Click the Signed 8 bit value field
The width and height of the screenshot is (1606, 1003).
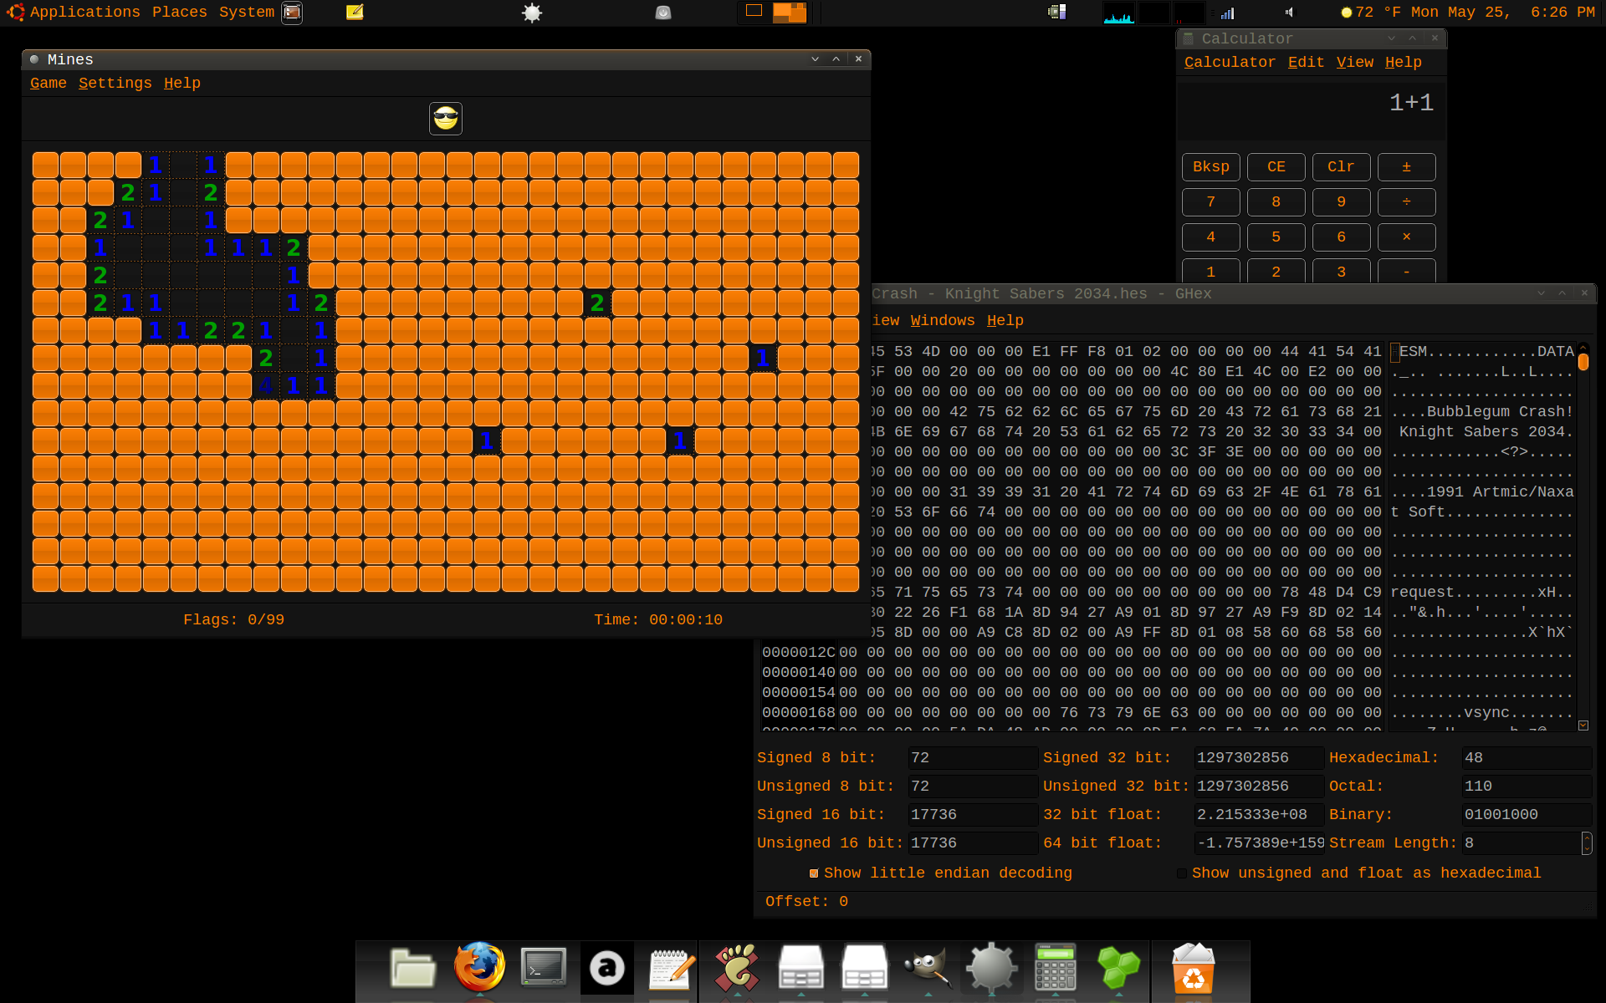click(973, 758)
